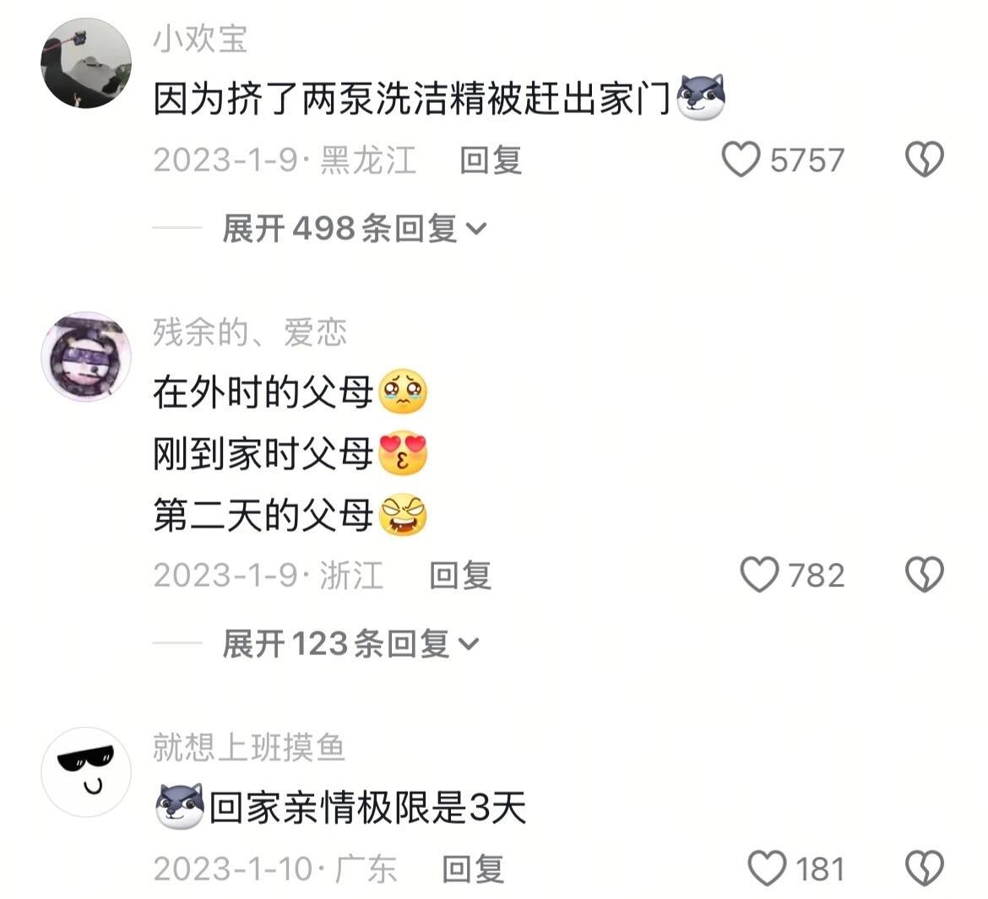Dislike the 小欢宝 comment with broken heart
988x899 pixels.
pos(925,159)
